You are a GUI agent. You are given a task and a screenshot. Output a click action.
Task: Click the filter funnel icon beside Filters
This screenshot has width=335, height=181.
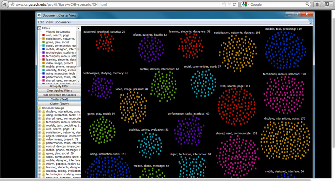pyautogui.click(x=40, y=28)
